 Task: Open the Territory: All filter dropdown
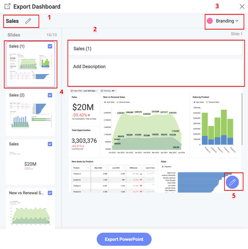(x=108, y=91)
